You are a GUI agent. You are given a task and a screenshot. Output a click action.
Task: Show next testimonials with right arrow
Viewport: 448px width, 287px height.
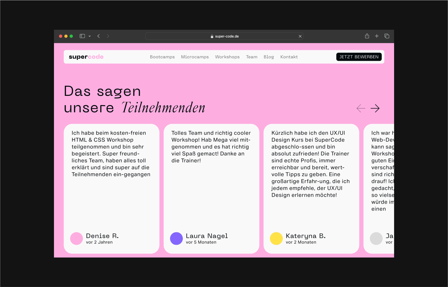[375, 108]
